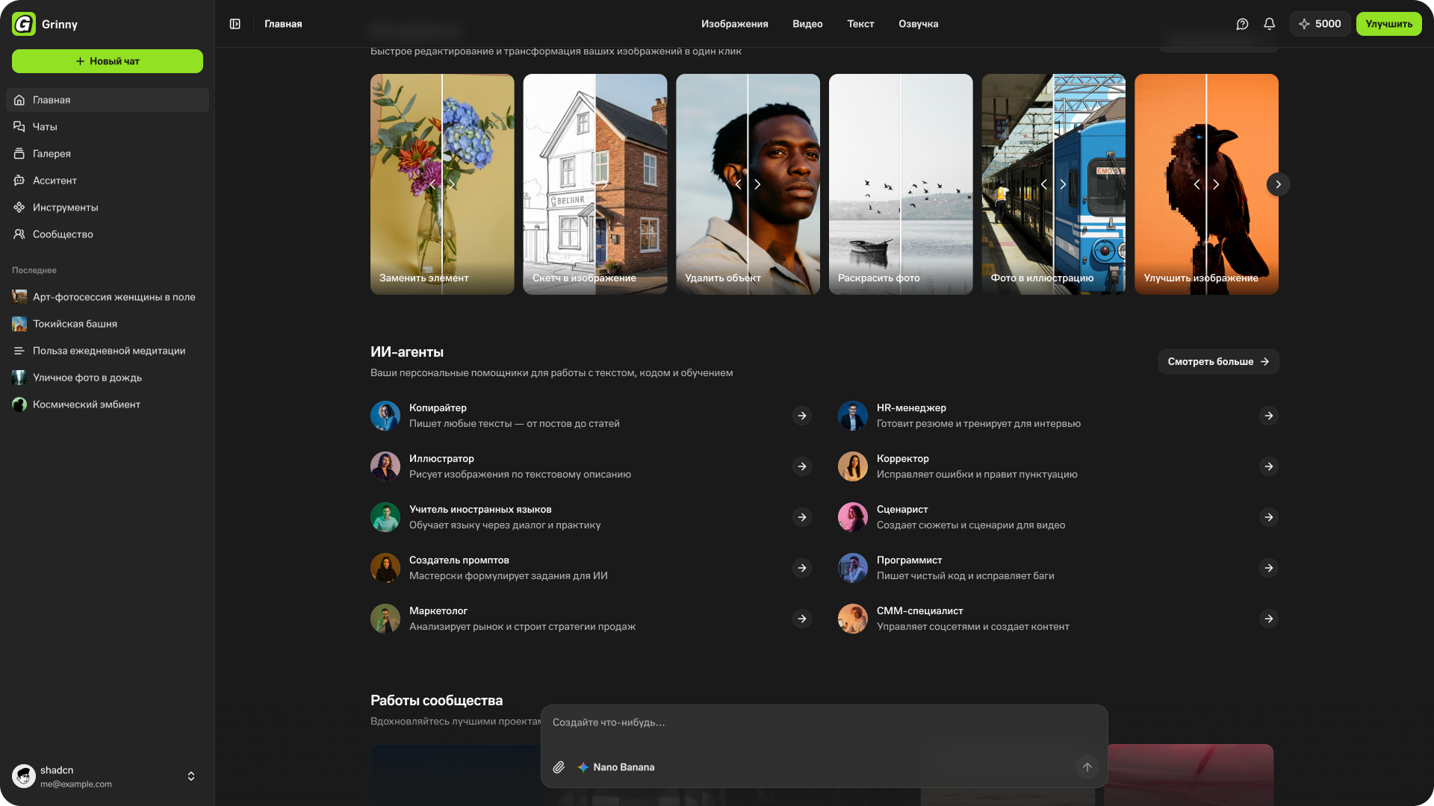The image size is (1434, 806).
Task: Open the Nano Banana model selector
Action: pyautogui.click(x=616, y=767)
